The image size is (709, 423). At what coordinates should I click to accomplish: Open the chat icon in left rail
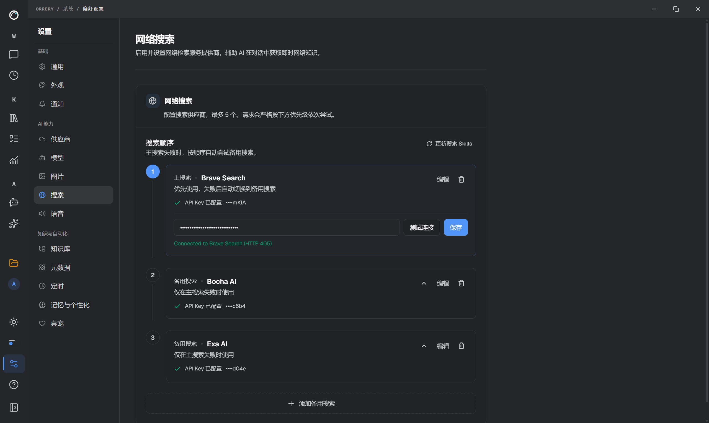tap(14, 54)
